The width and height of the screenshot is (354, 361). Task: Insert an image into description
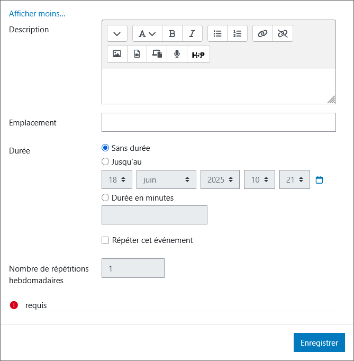pos(117,54)
